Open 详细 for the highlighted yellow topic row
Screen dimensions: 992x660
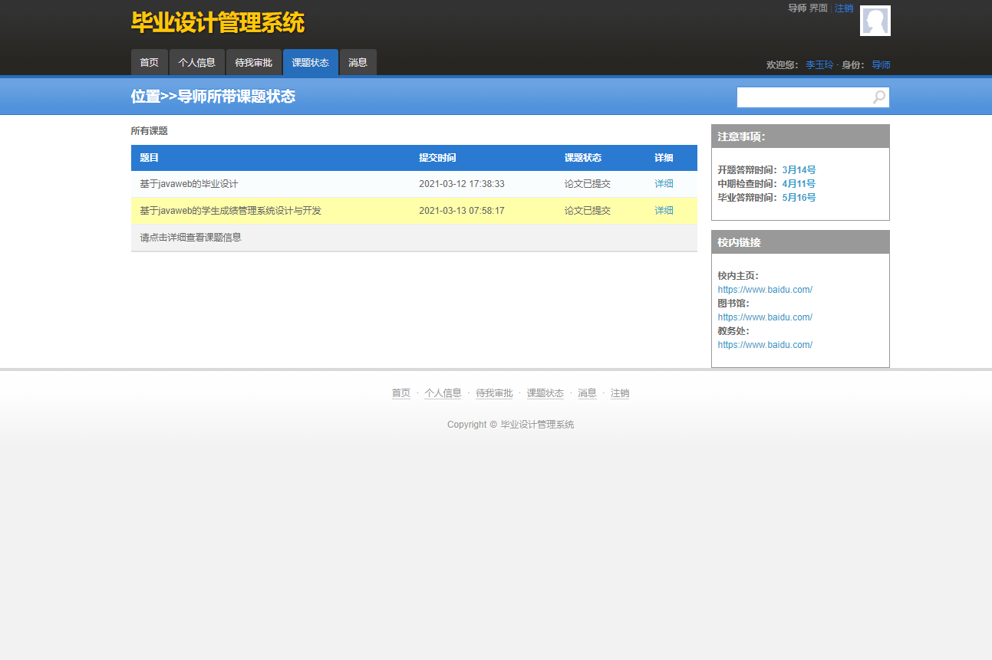[663, 210]
